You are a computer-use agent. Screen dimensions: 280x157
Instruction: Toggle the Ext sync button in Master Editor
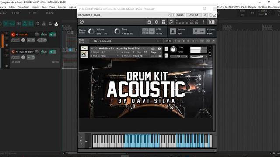pos(145,30)
